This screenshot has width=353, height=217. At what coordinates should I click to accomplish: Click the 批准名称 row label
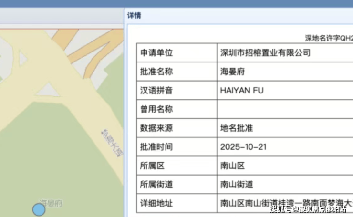point(156,72)
